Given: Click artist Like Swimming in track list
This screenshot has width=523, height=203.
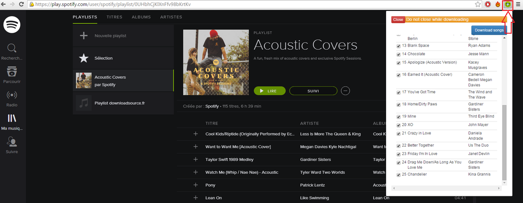Looking at the screenshot, I should (315, 198).
